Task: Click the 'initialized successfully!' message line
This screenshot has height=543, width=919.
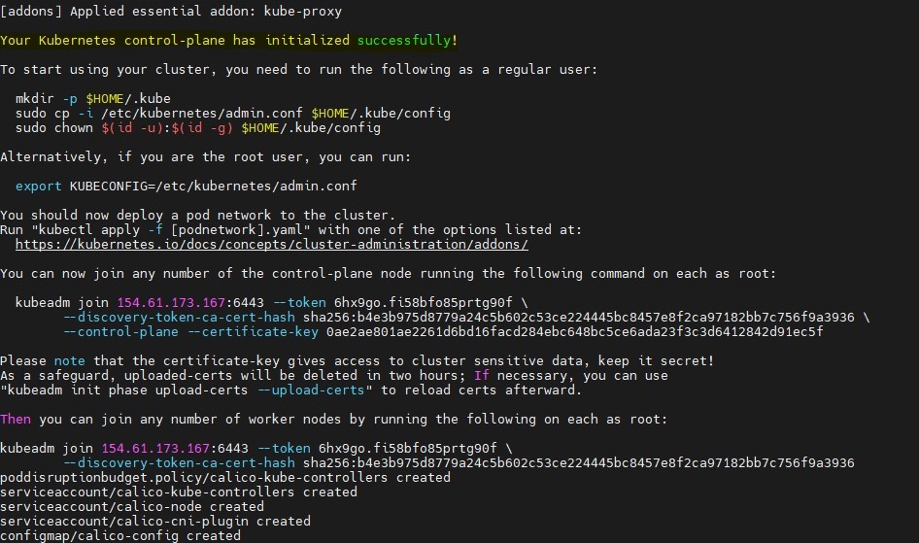Action: point(228,41)
